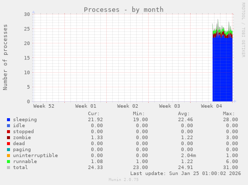Viewport: 248px width, 185px height.
Task: Click the zombie maximum value 3.00
Action: [x=232, y=138]
